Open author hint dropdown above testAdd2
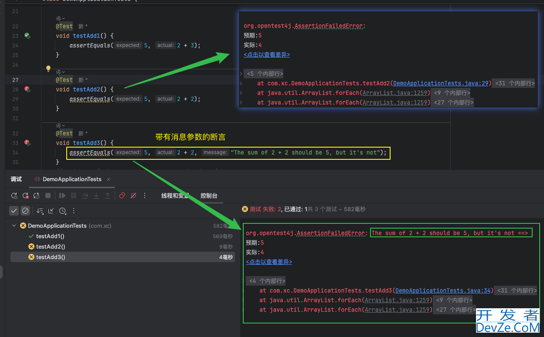 click(61, 72)
